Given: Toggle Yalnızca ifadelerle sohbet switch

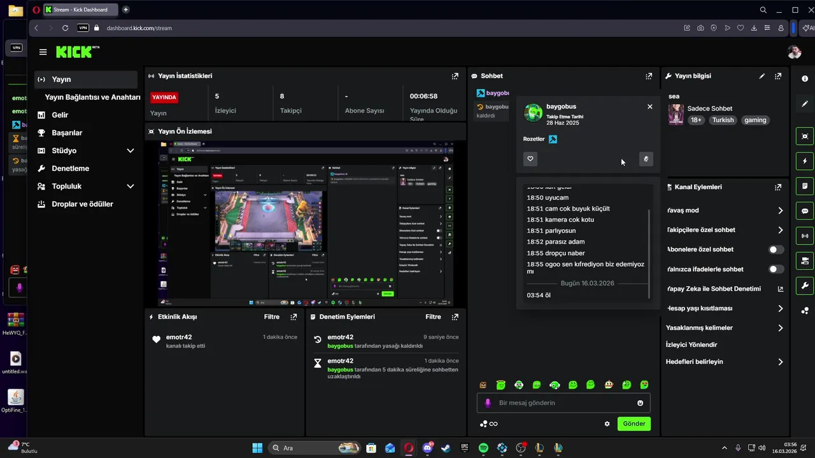Looking at the screenshot, I should pos(776,269).
